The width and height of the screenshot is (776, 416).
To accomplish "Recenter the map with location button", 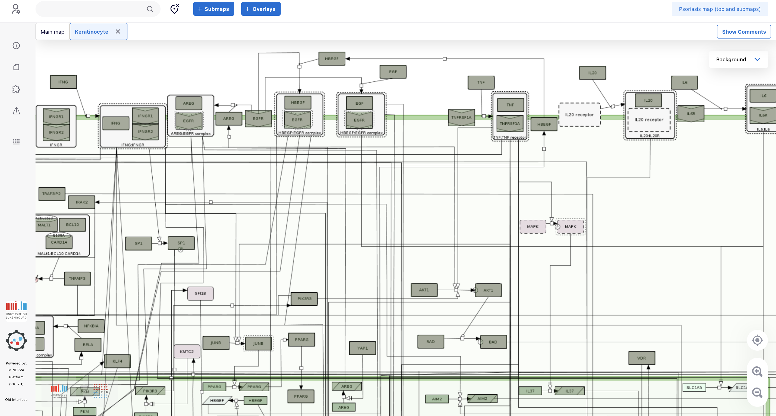I will (757, 340).
